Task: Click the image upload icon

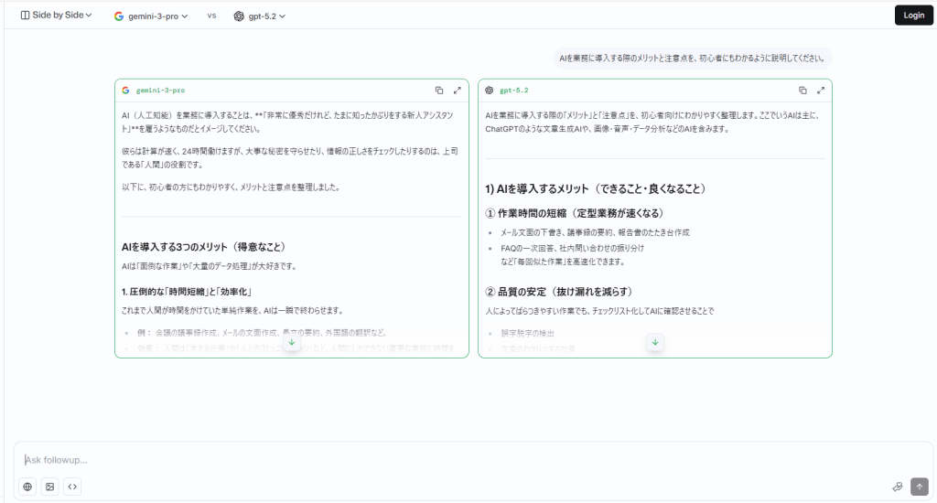Action: pos(50,487)
